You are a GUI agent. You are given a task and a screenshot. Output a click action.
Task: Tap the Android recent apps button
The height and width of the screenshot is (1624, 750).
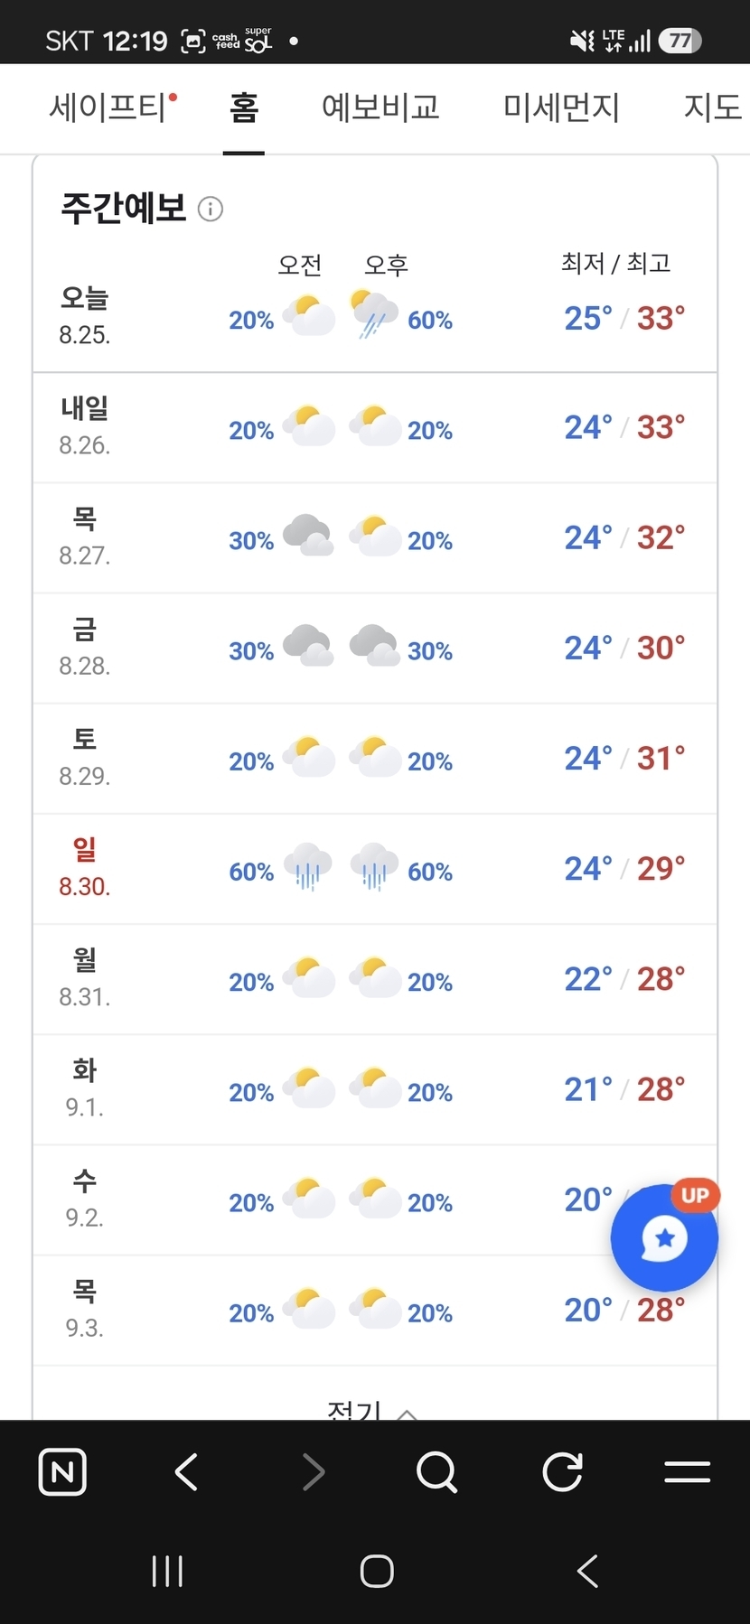pyautogui.click(x=167, y=1572)
